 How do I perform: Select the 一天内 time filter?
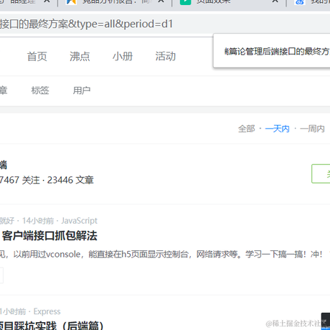[x=277, y=129]
